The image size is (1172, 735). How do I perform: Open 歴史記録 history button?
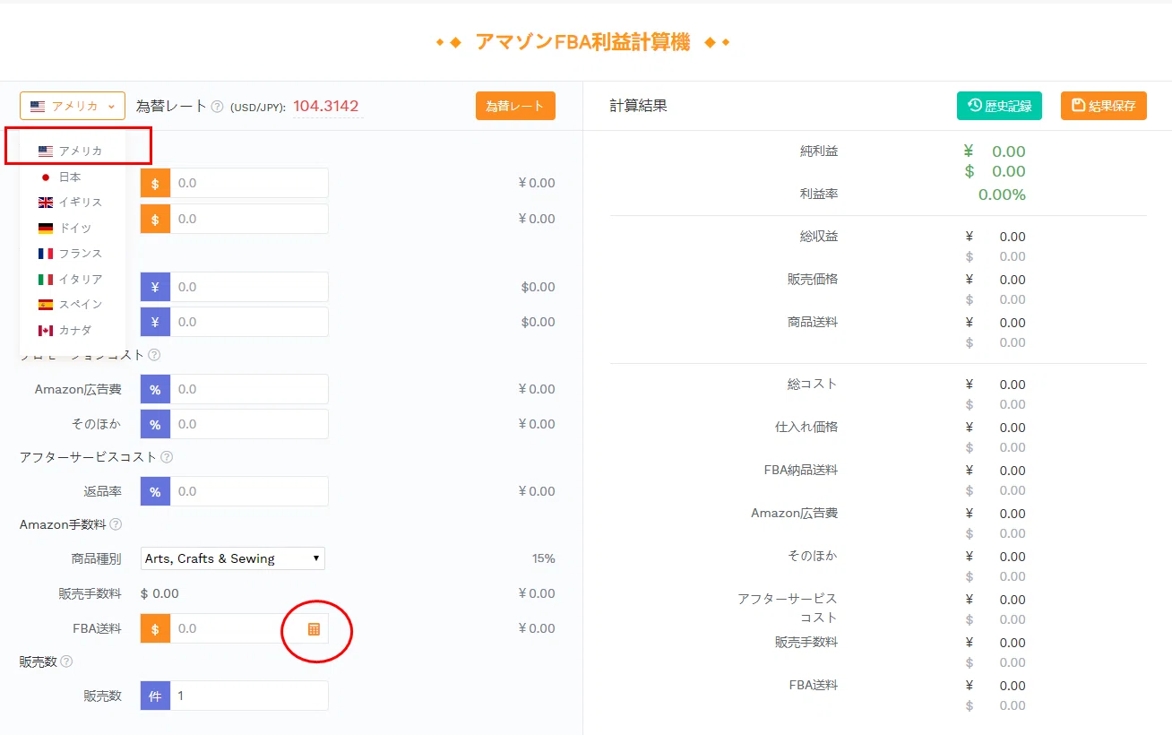(999, 106)
